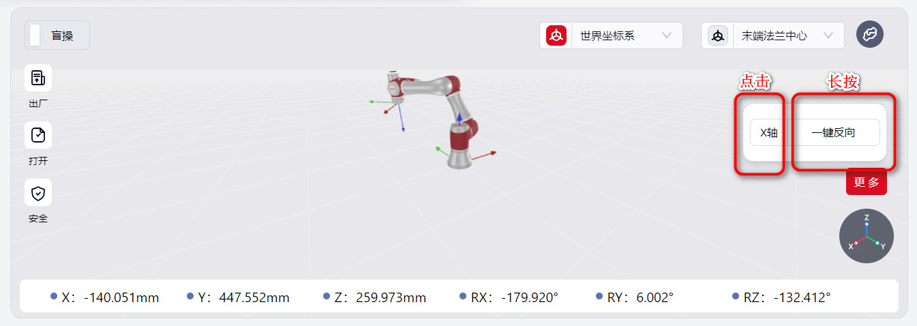Click the 出厂 factory reset icon

pos(38,78)
